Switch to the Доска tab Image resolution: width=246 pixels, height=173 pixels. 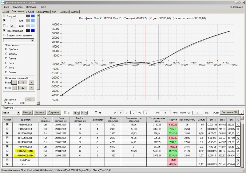[6, 12]
